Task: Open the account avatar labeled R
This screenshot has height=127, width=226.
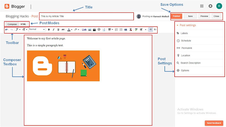Action: [x=219, y=6]
